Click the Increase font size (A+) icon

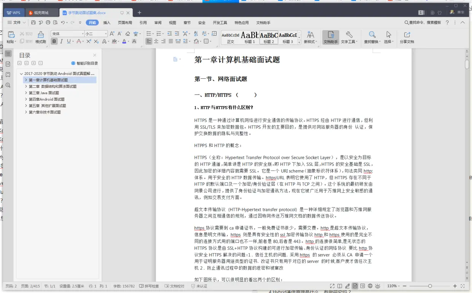pos(112,34)
